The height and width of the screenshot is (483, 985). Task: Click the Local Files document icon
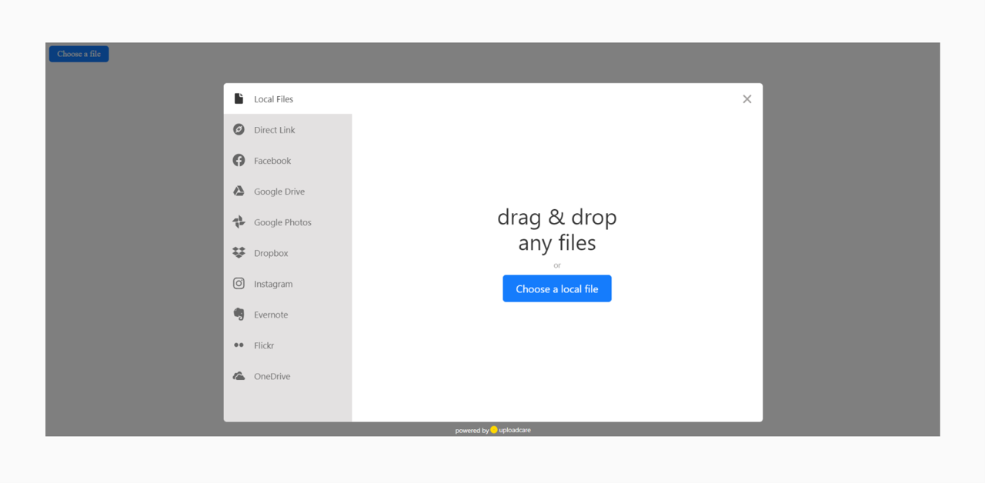pos(239,98)
